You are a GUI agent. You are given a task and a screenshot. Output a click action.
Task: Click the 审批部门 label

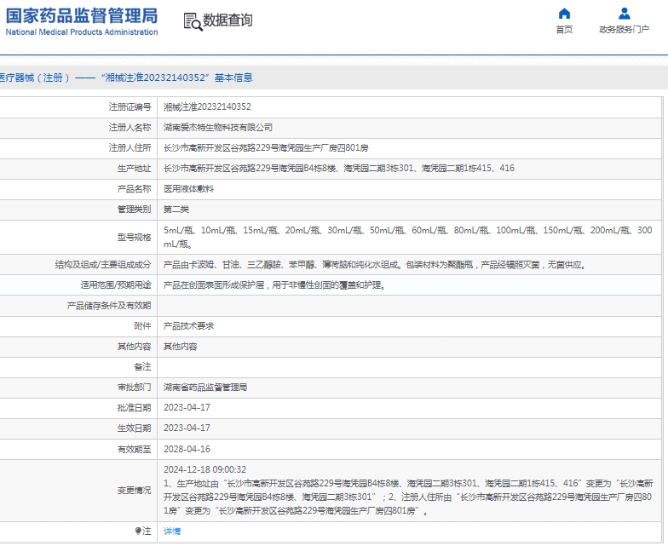tap(135, 387)
